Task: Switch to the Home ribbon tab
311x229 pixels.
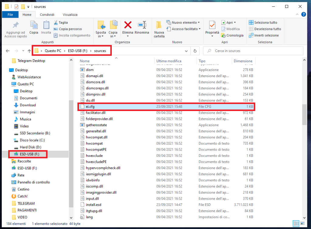Action: coord(27,15)
